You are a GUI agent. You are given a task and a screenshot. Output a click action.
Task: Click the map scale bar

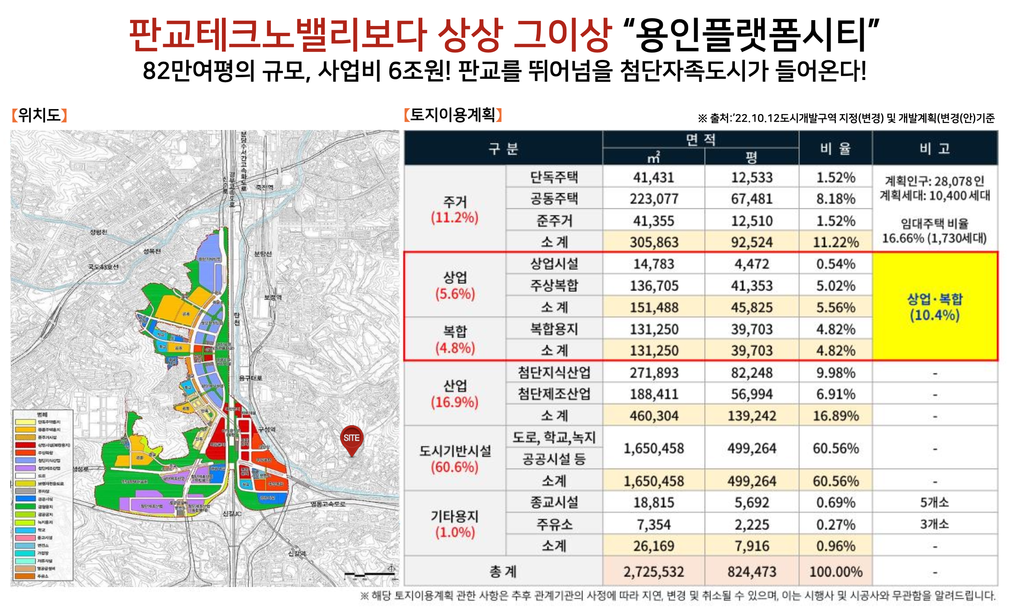click(369, 574)
